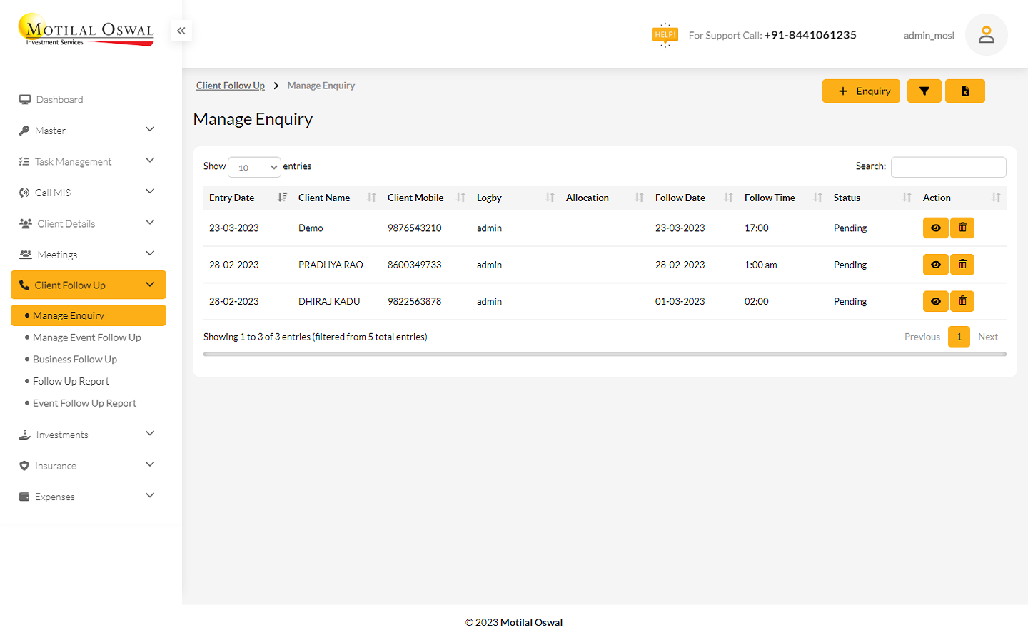This screenshot has height=640, width=1028.
Task: Sort by Client Name column icon
Action: [371, 198]
